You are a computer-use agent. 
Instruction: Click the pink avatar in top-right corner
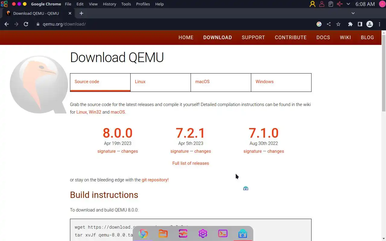[x=382, y=4]
